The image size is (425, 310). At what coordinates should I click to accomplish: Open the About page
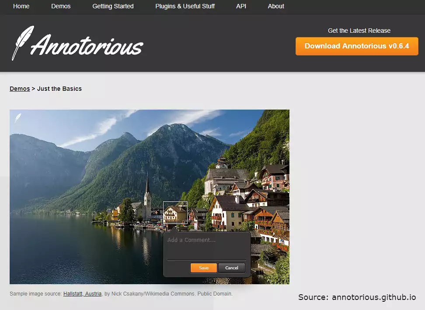(276, 6)
